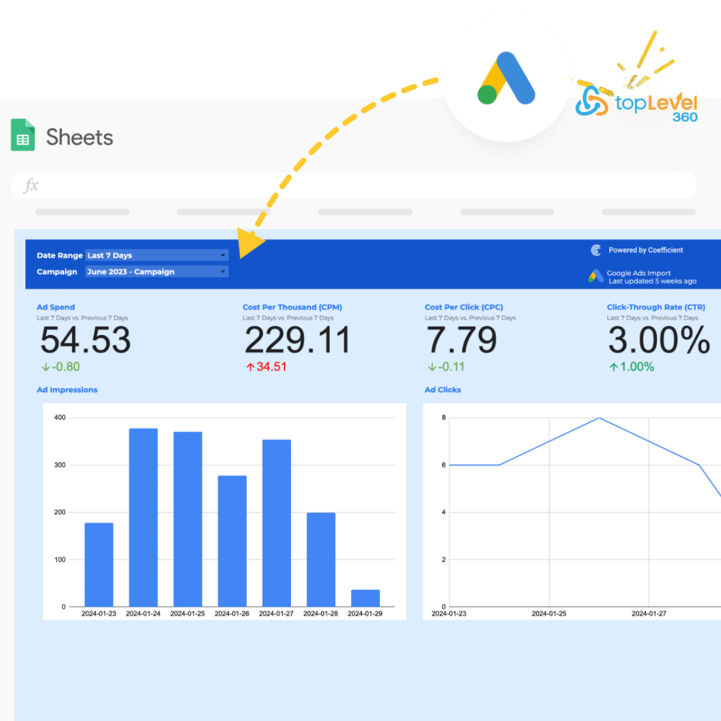Click the Powered by Coefficient link

click(645, 250)
